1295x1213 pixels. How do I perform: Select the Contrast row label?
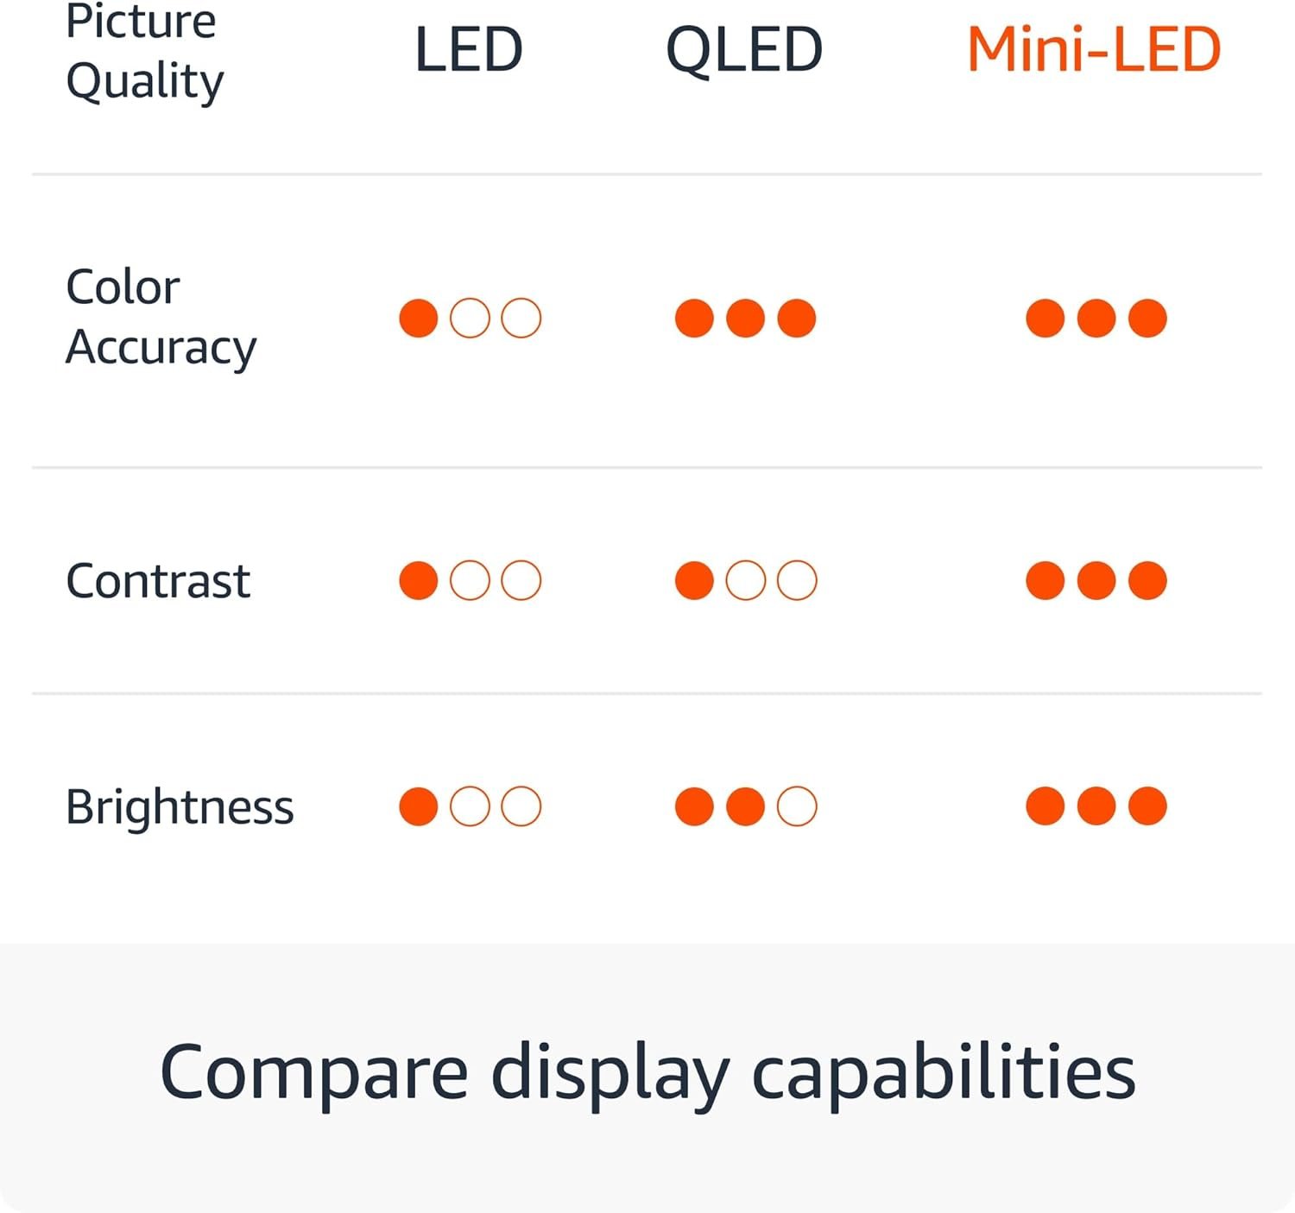[158, 581]
